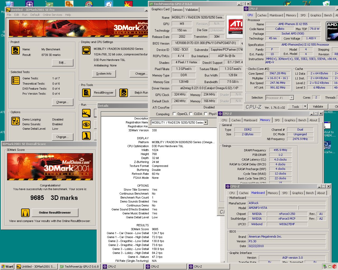Click the motherboard Model AM2NF3-VSTA field
338x270 pixels.
(273, 208)
